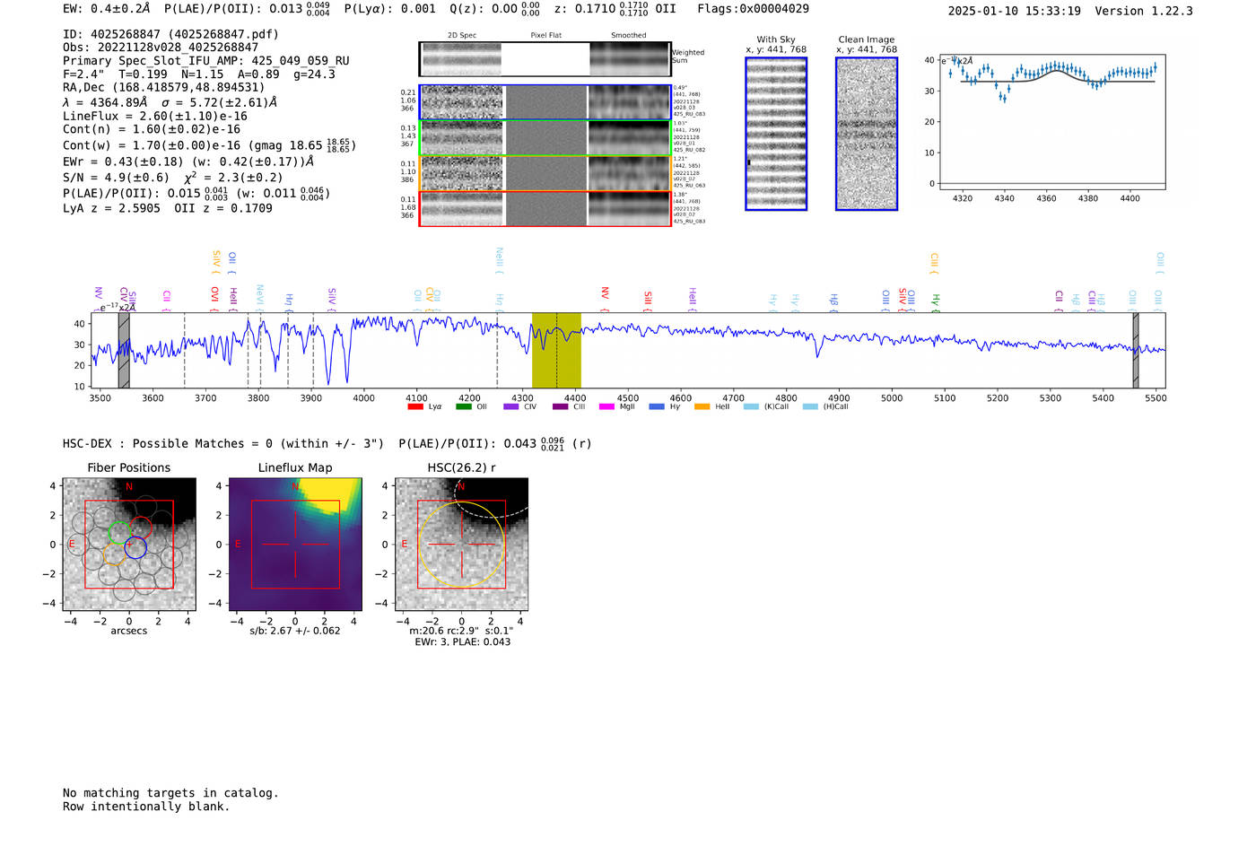Click the orange CIII line label

pos(934,263)
